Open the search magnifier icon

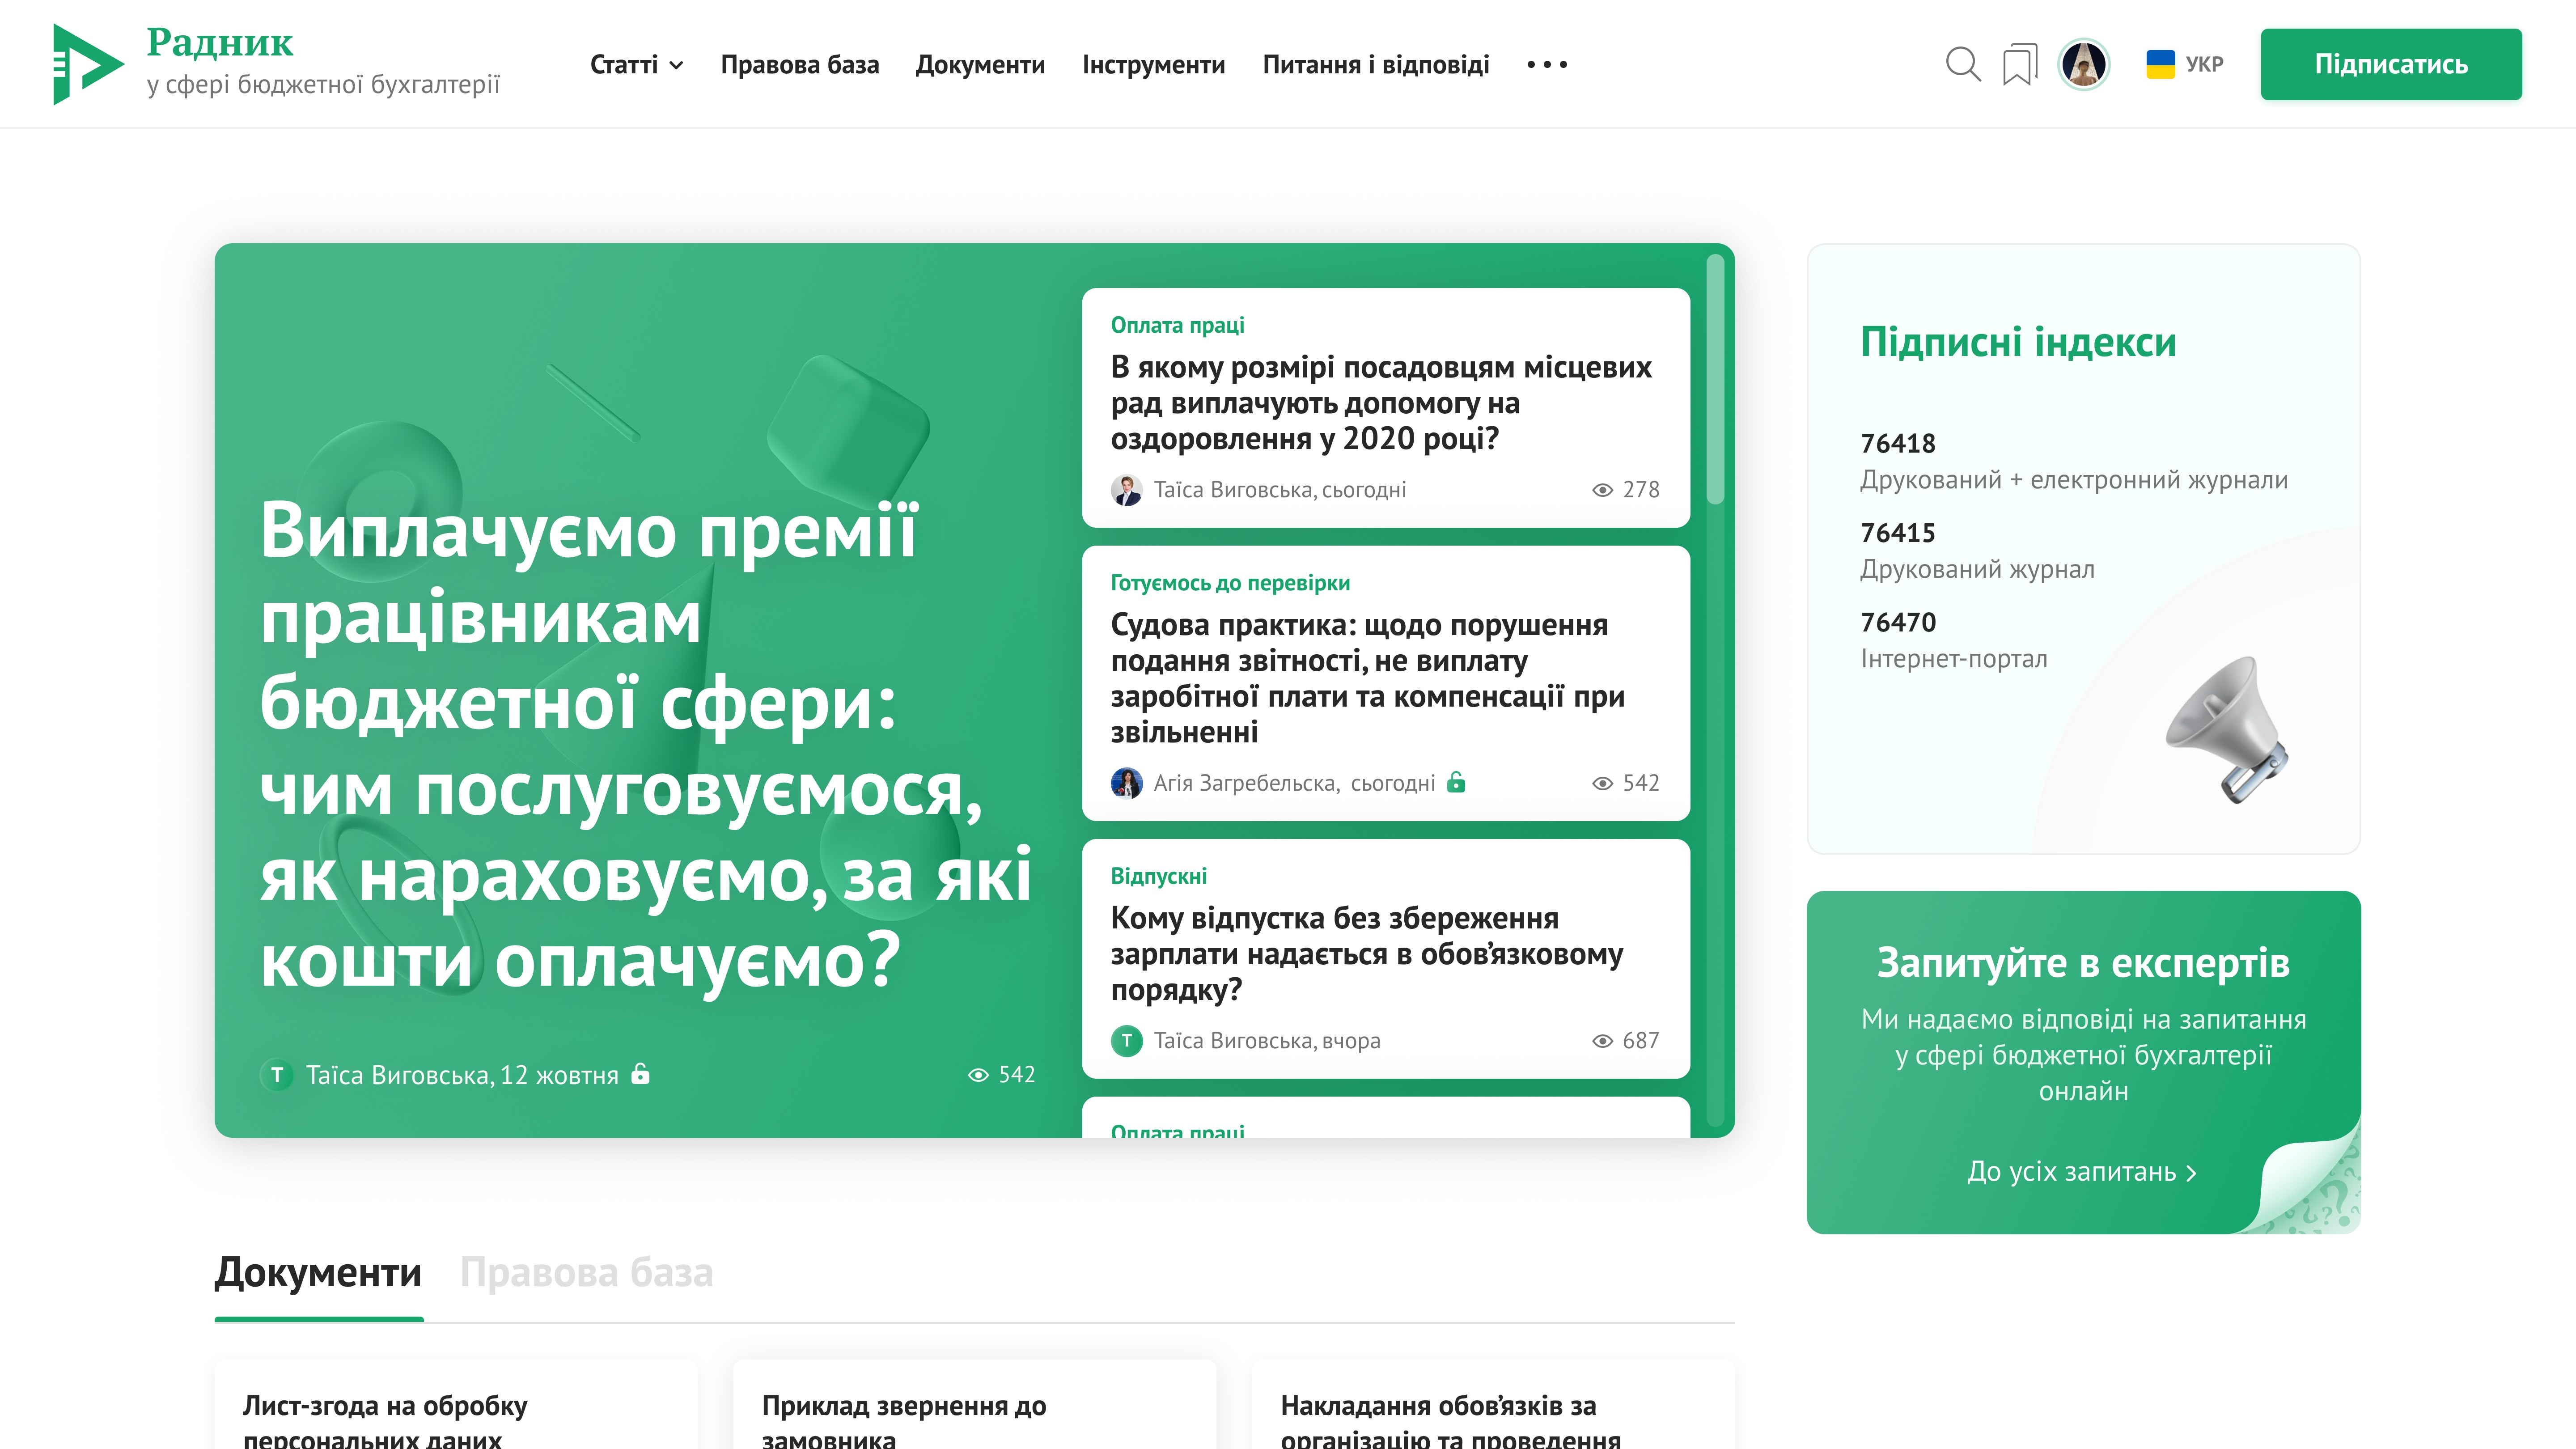pyautogui.click(x=1962, y=64)
